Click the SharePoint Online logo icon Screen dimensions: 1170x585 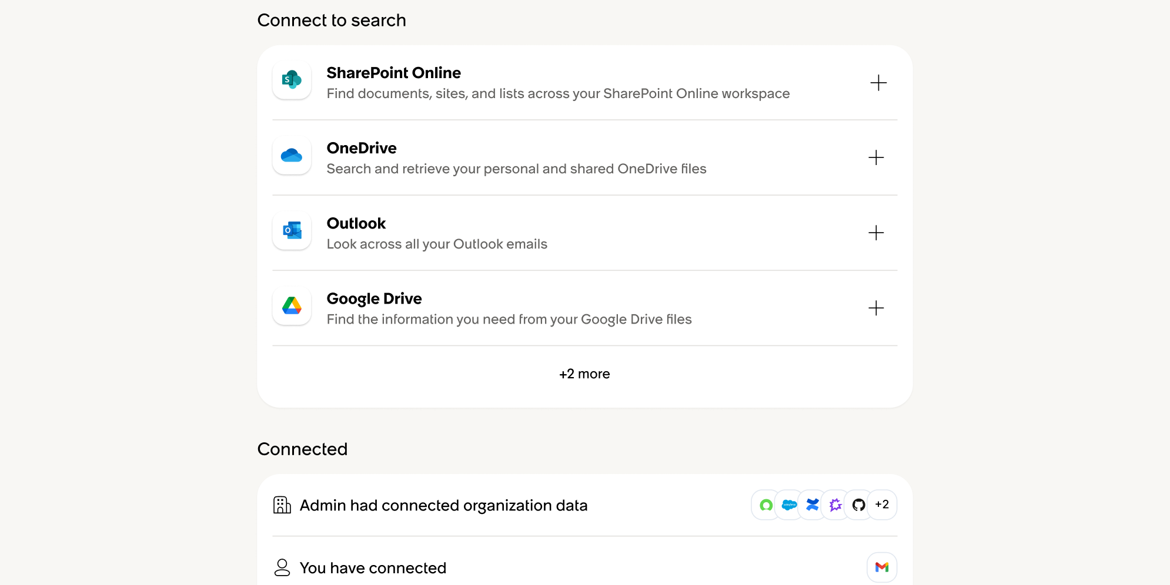[292, 80]
